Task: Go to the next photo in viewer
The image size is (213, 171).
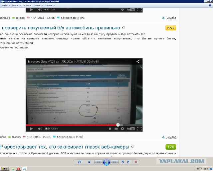Action: coord(114,162)
